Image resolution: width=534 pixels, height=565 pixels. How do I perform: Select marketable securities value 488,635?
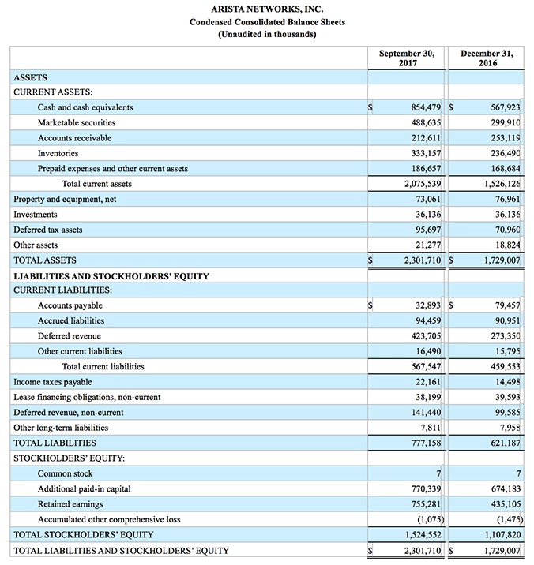(426, 123)
